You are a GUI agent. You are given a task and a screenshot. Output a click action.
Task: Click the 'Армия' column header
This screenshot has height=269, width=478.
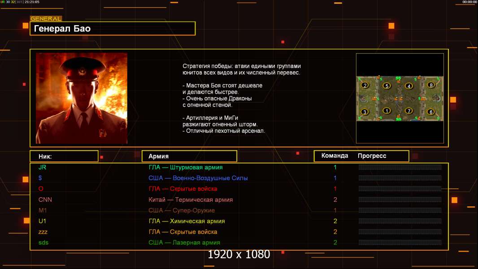(x=189, y=156)
